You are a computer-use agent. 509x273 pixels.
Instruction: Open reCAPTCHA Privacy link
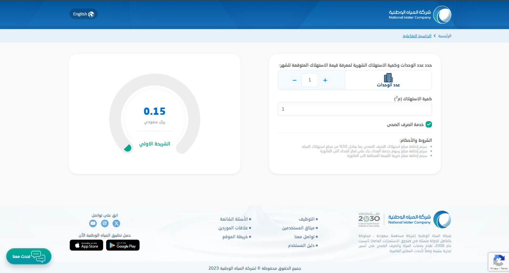tap(494, 269)
